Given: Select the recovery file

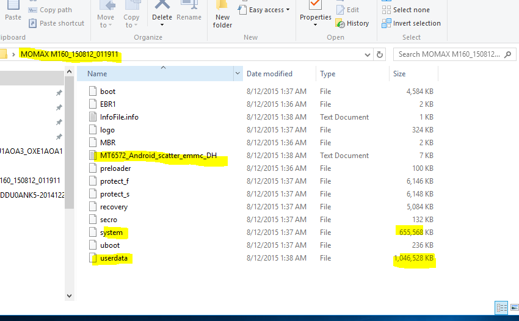Looking at the screenshot, I should [x=114, y=207].
